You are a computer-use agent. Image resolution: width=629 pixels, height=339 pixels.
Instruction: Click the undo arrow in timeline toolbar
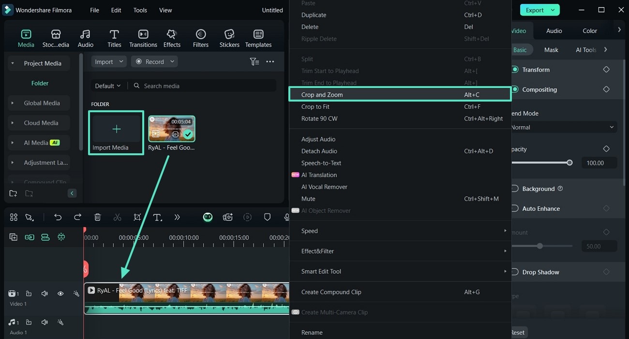click(x=58, y=218)
